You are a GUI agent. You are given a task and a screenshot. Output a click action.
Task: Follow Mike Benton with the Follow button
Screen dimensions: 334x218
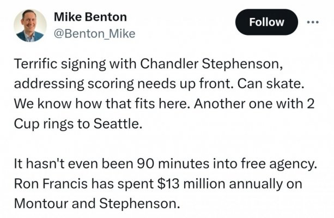tap(266, 22)
